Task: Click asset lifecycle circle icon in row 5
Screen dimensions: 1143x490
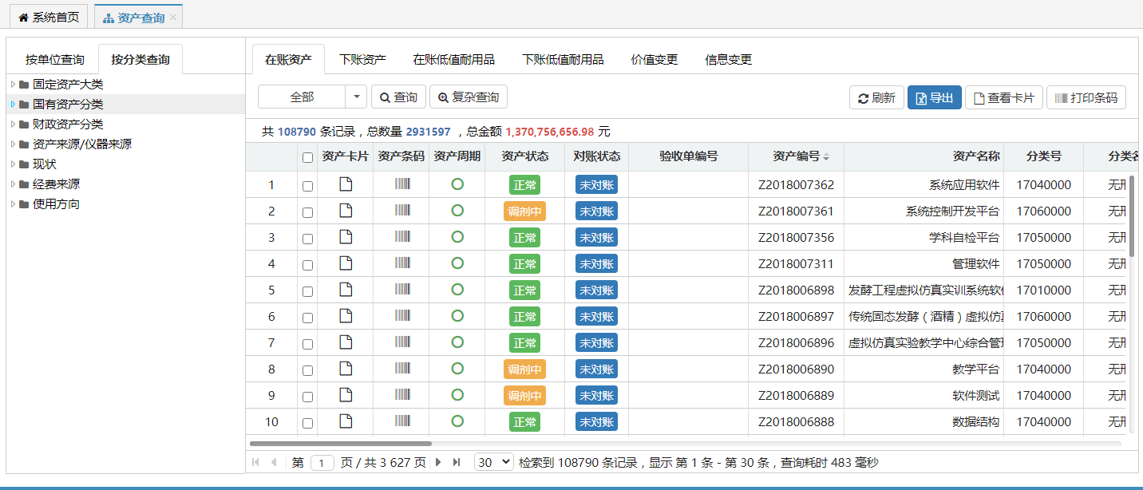Action: [457, 290]
